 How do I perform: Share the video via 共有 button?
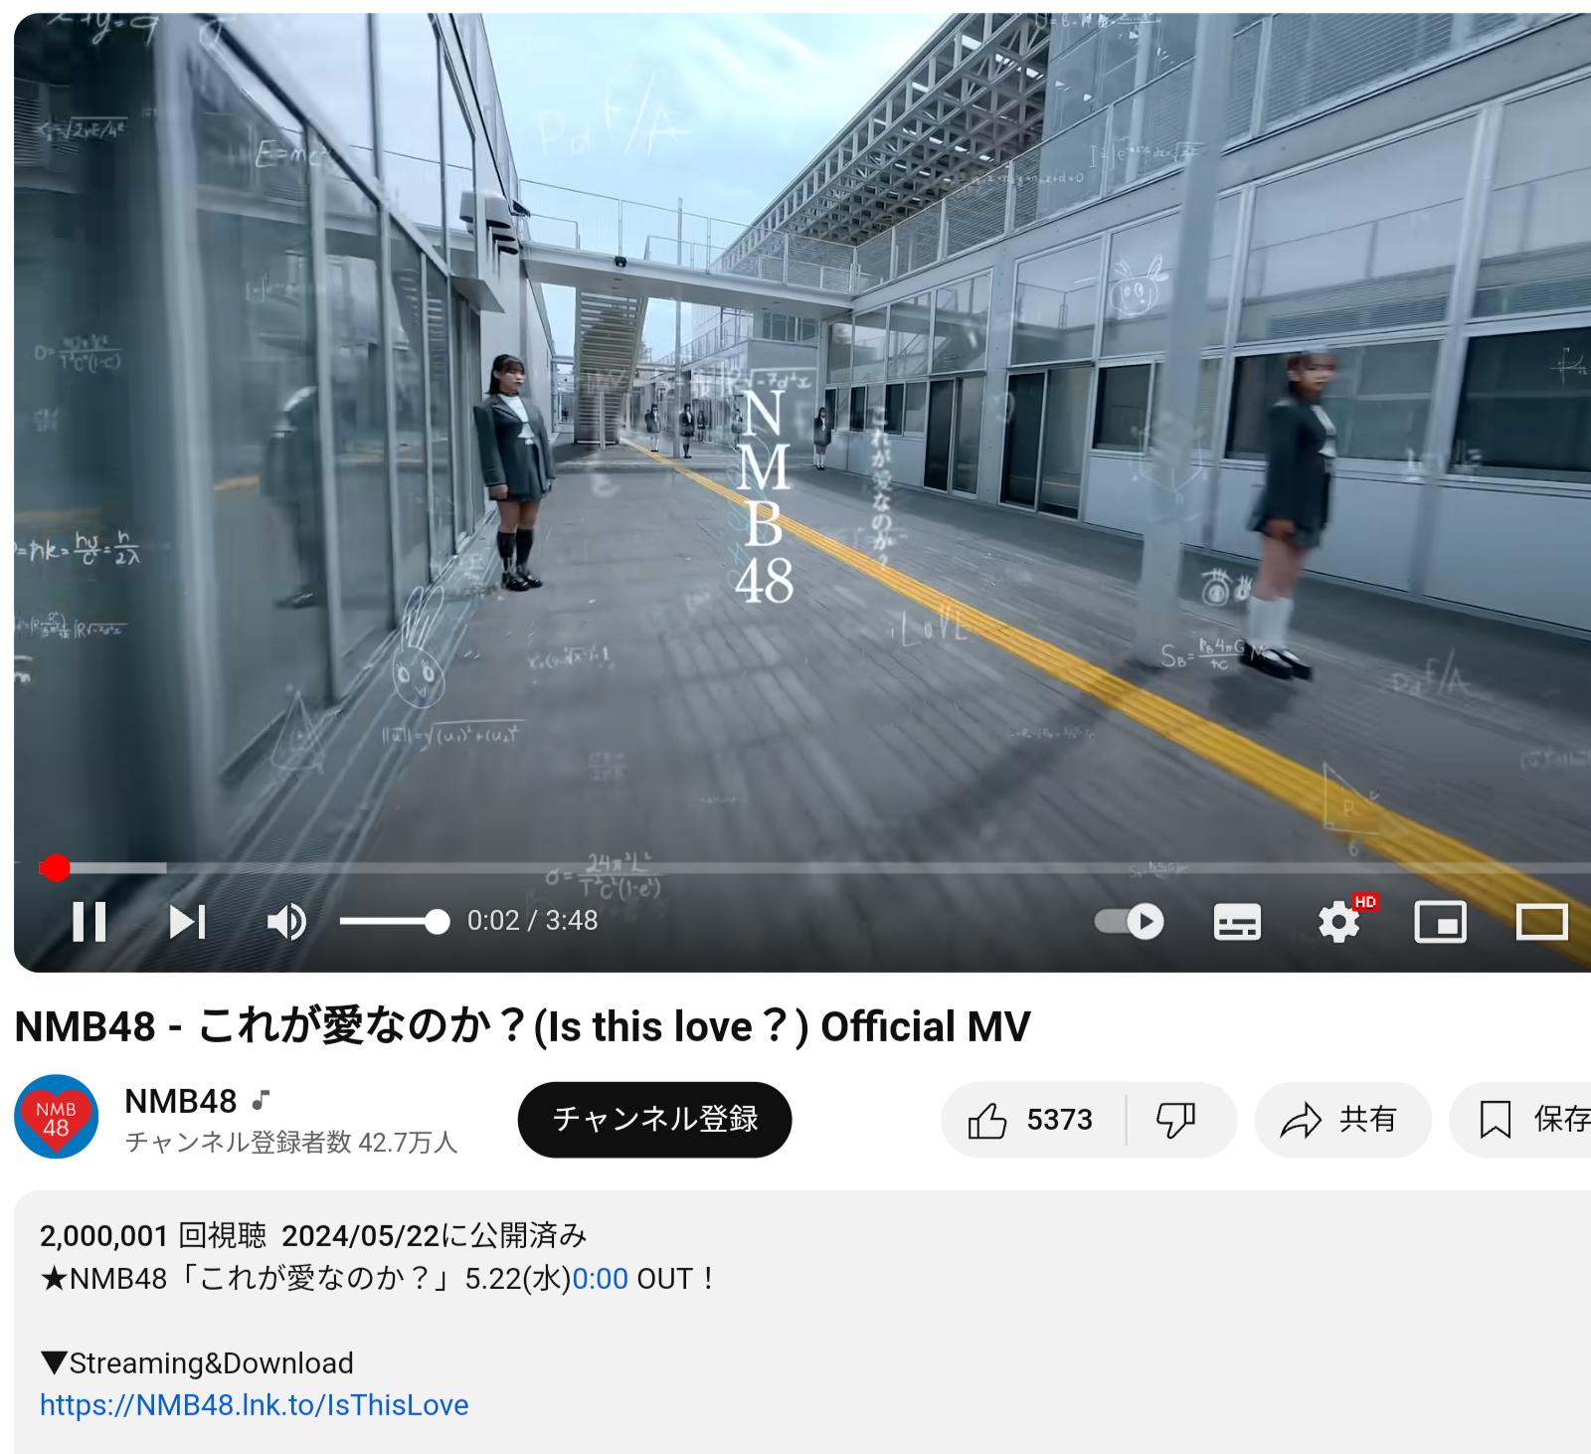click(1342, 1120)
